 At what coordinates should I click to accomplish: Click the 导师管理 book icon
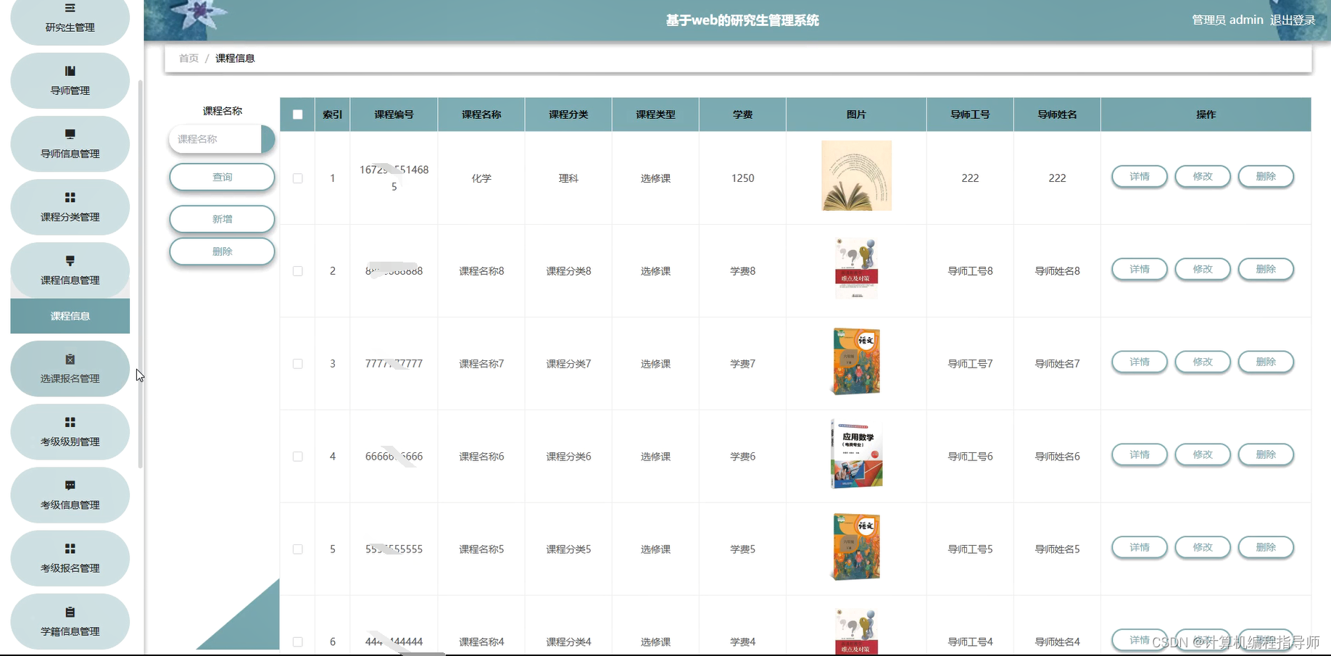click(x=70, y=71)
